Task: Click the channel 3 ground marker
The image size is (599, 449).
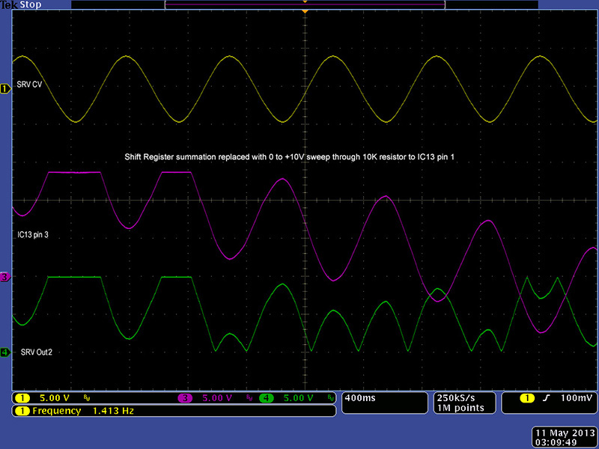Action: (x=5, y=277)
